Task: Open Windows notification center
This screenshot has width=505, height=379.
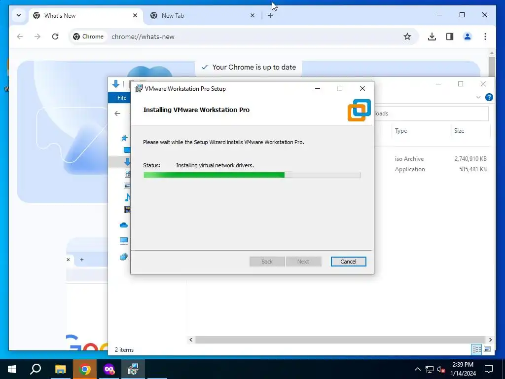Action: pos(489,369)
